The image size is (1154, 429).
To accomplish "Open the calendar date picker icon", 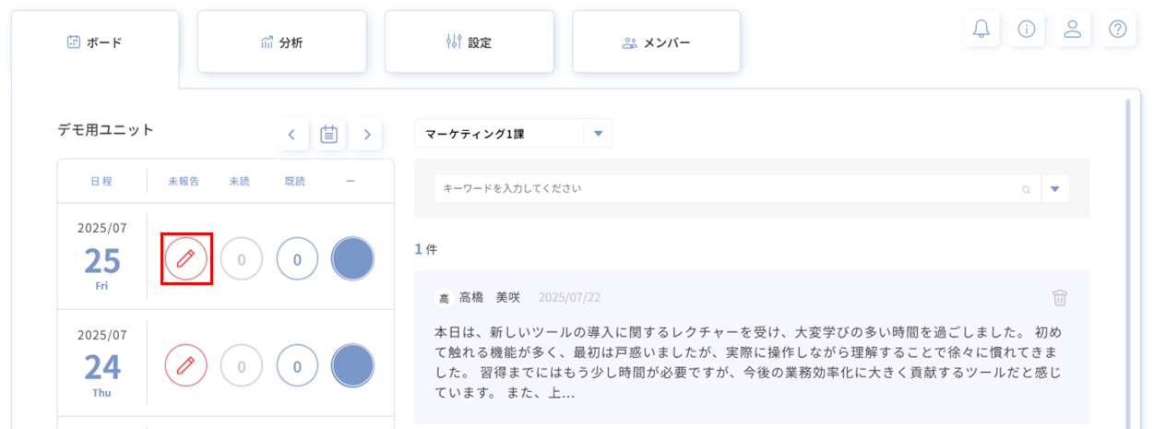I will coord(328,135).
